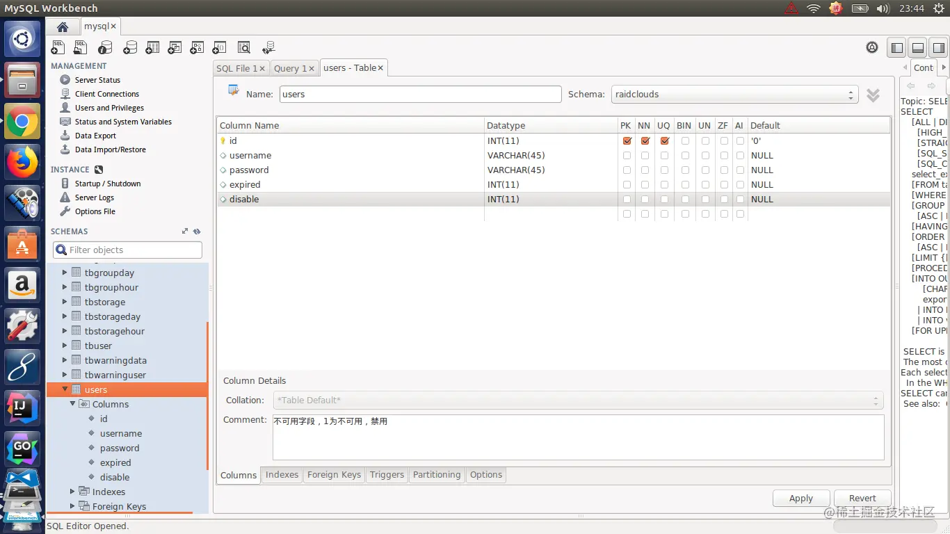
Task: Open the Indexes tab
Action: click(282, 475)
